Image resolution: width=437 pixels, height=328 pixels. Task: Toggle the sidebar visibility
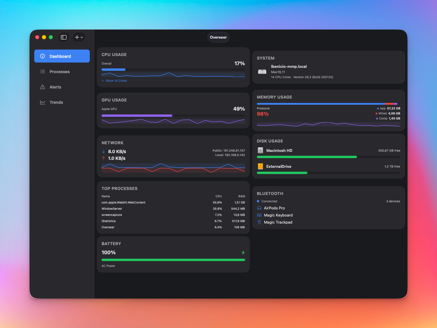tap(63, 37)
